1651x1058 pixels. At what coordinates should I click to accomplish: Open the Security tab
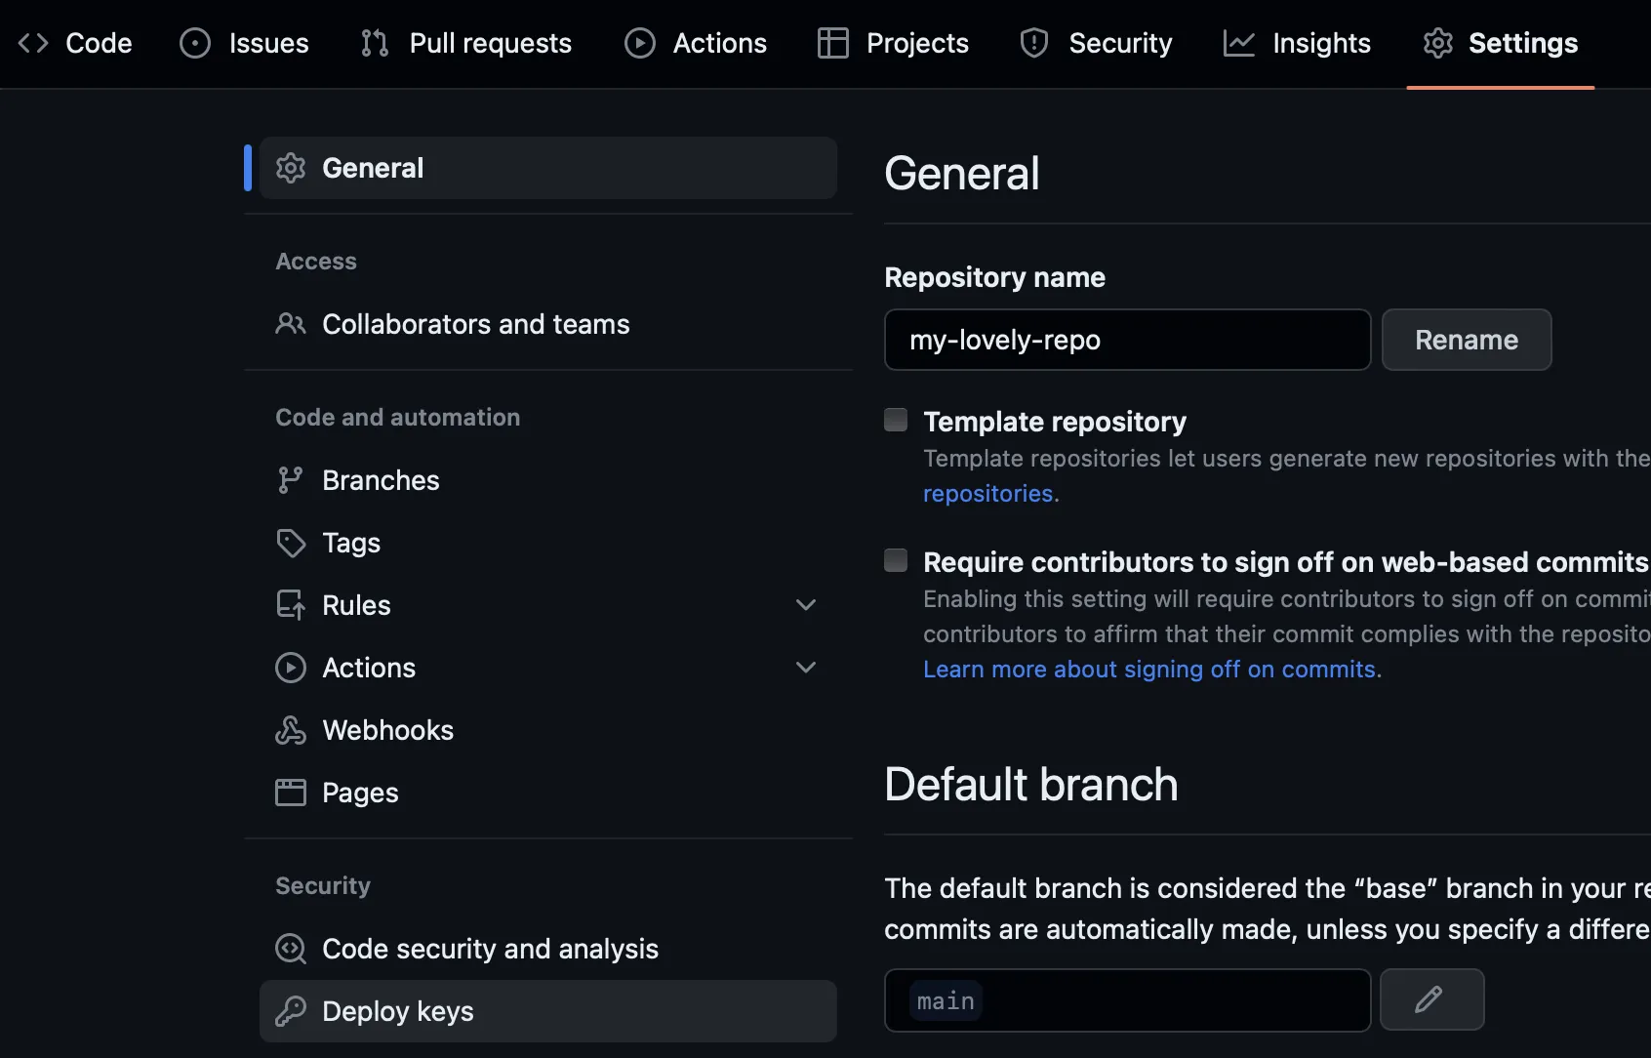[1097, 43]
